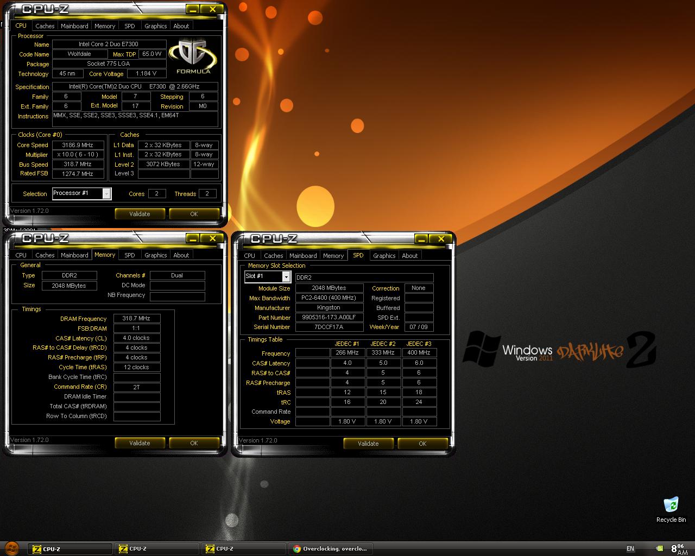Open the Chrome Overclocking taskbar item
The width and height of the screenshot is (695, 556).
[x=330, y=548]
